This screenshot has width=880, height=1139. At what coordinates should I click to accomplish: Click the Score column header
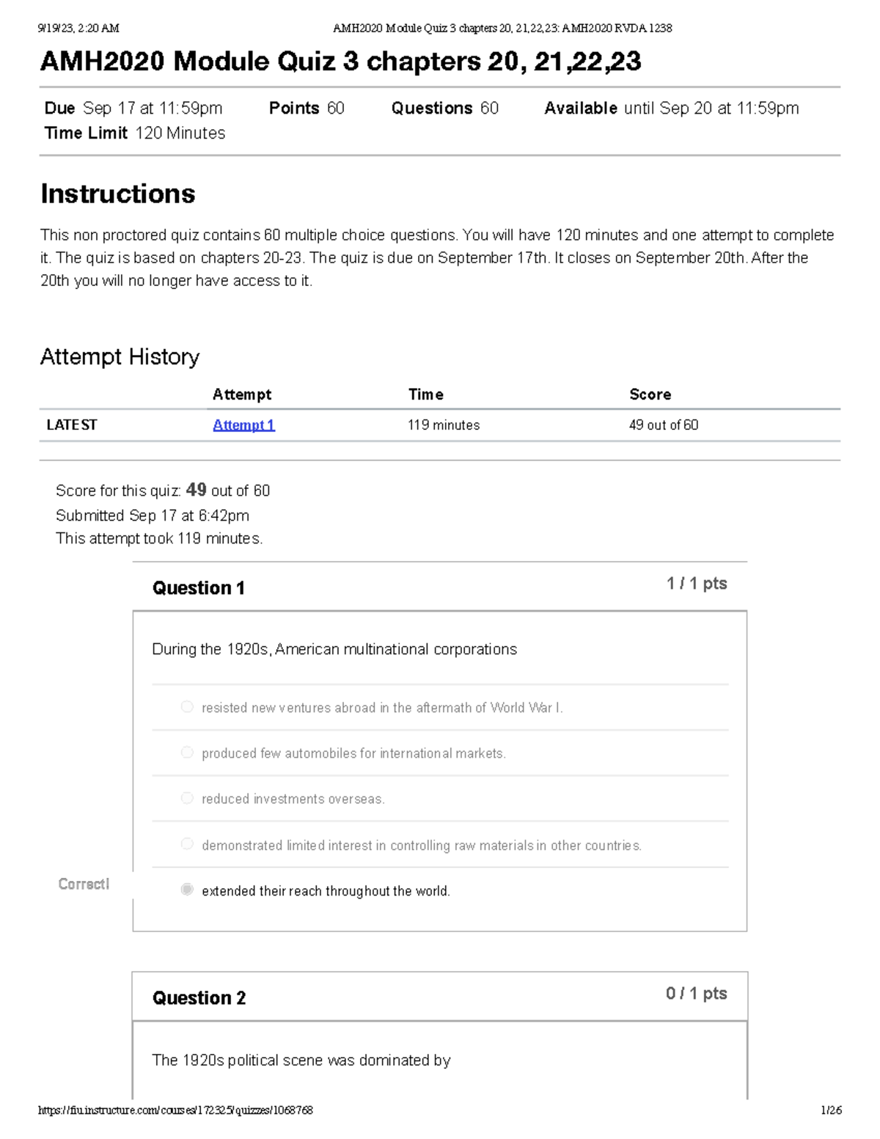click(650, 394)
